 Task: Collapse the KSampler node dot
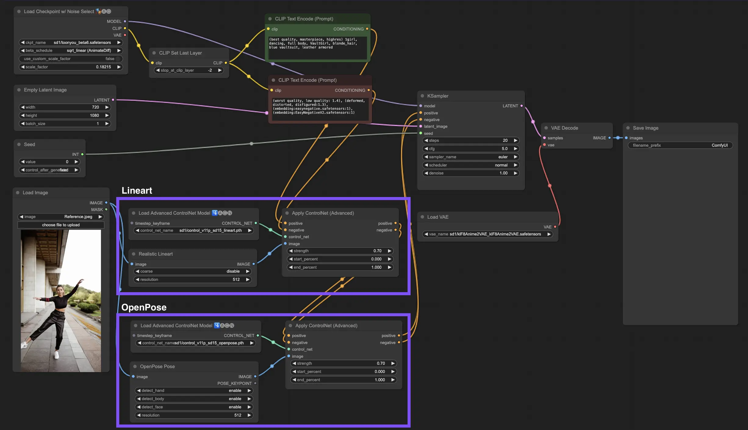422,96
